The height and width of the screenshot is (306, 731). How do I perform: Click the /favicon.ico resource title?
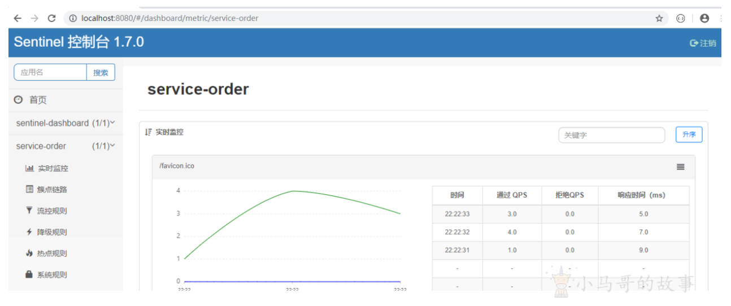tap(177, 166)
